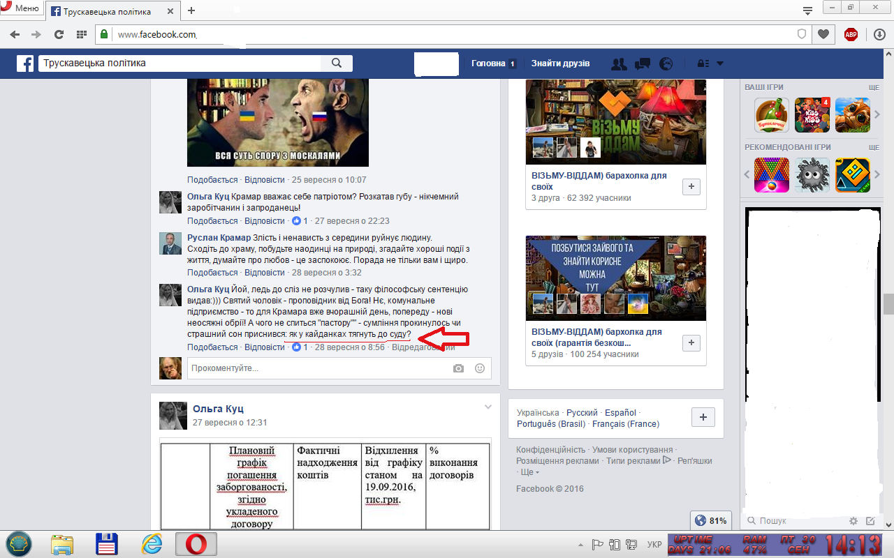The height and width of the screenshot is (558, 894).
Task: Click the camera icon in comment box
Action: [x=458, y=368]
